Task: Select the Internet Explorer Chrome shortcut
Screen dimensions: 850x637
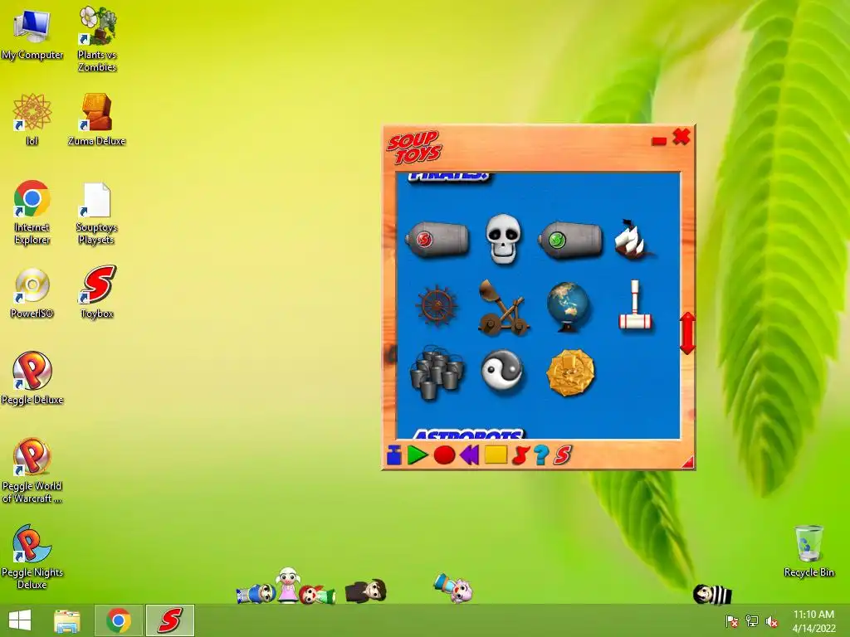Action: point(32,212)
